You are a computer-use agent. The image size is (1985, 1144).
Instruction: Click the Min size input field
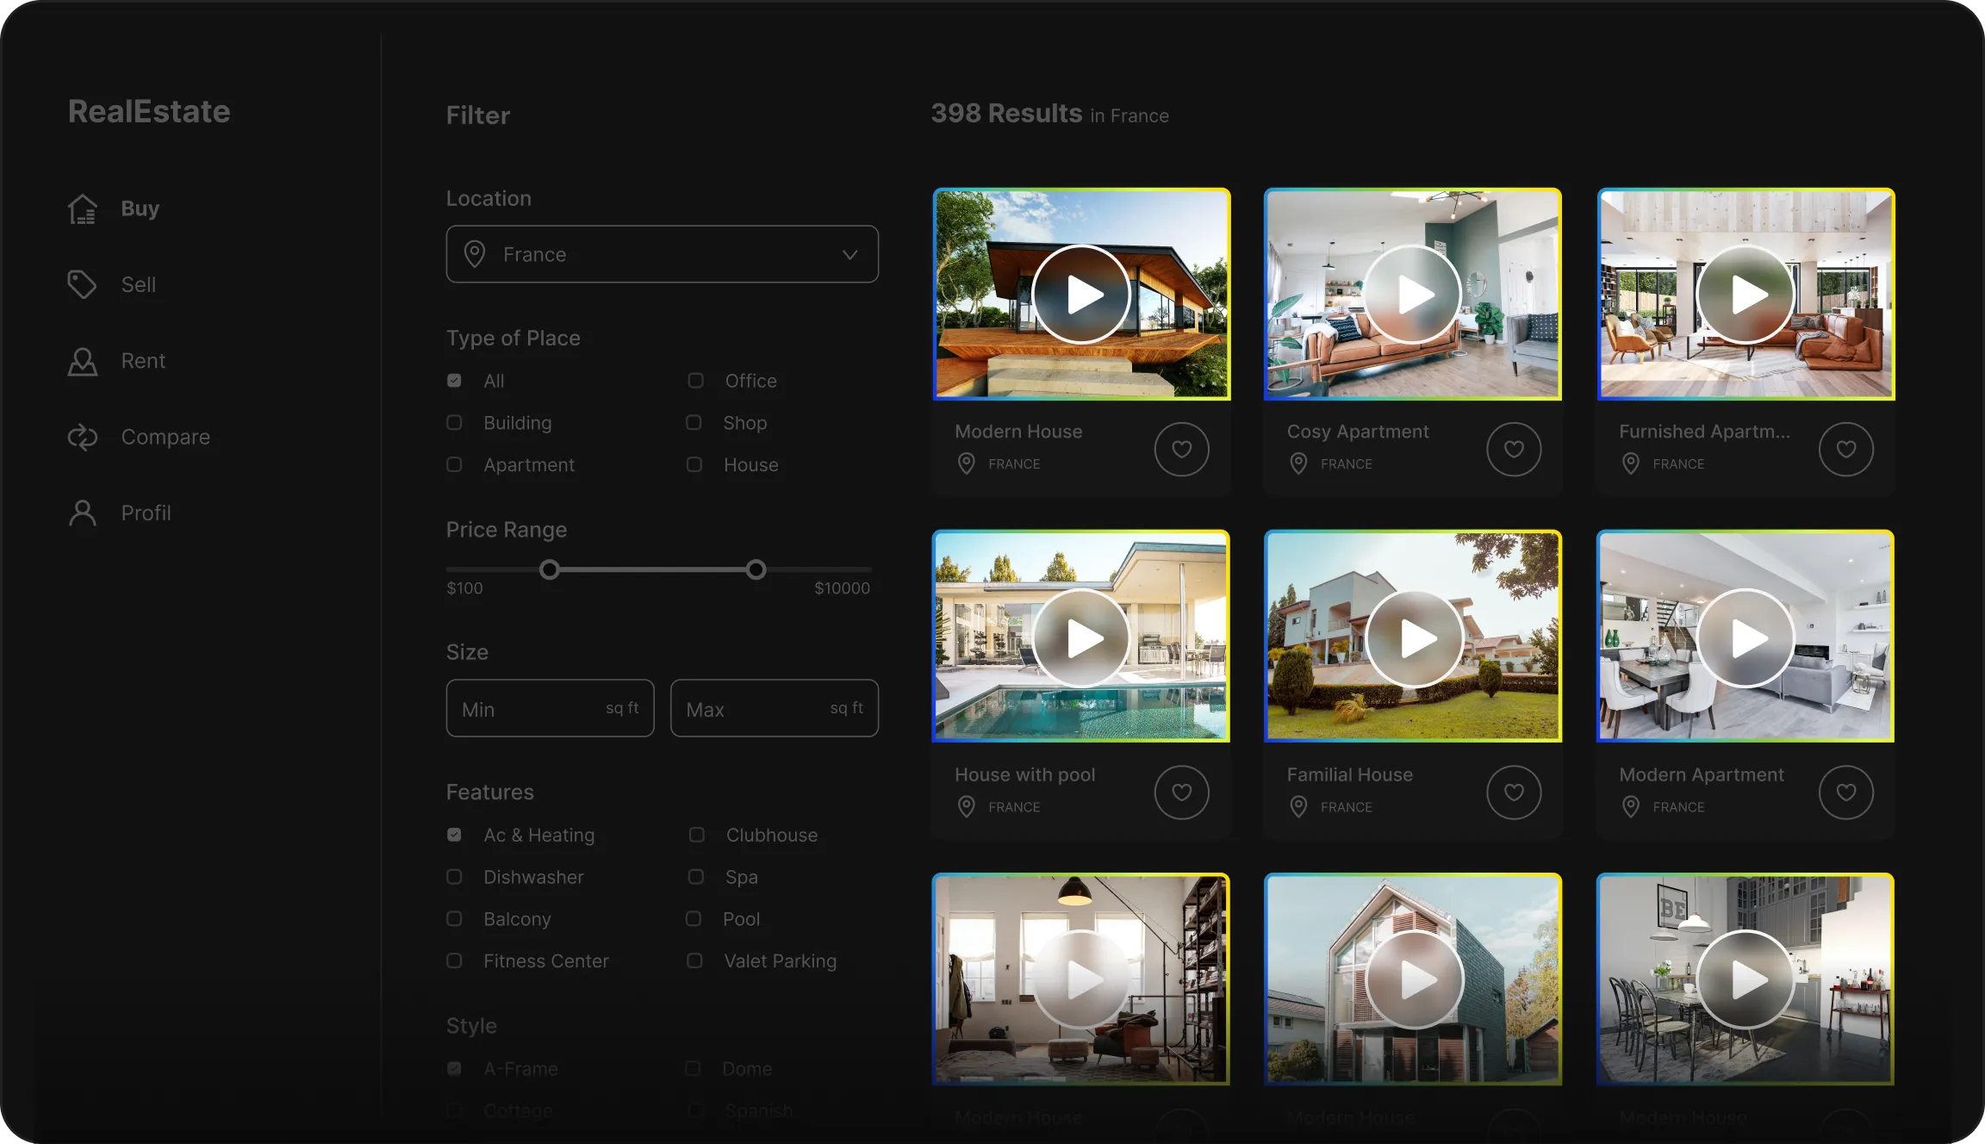[x=551, y=708]
